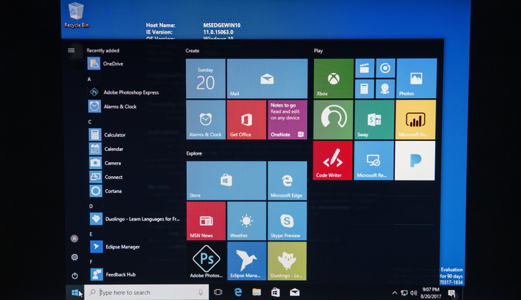Image resolution: width=521 pixels, height=300 pixels.
Task: Open the Get Office tile
Action: 246,120
